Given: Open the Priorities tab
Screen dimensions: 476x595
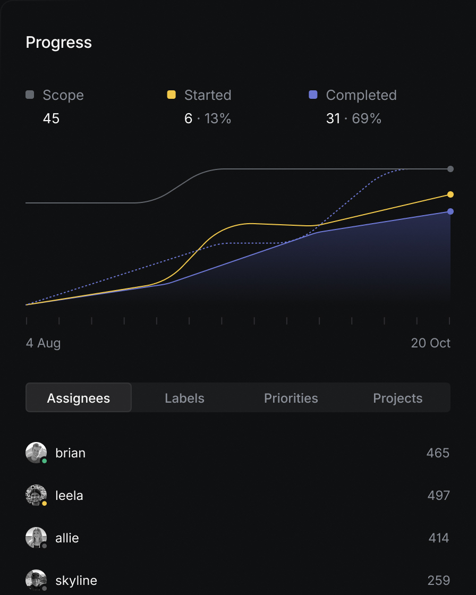Looking at the screenshot, I should (291, 398).
